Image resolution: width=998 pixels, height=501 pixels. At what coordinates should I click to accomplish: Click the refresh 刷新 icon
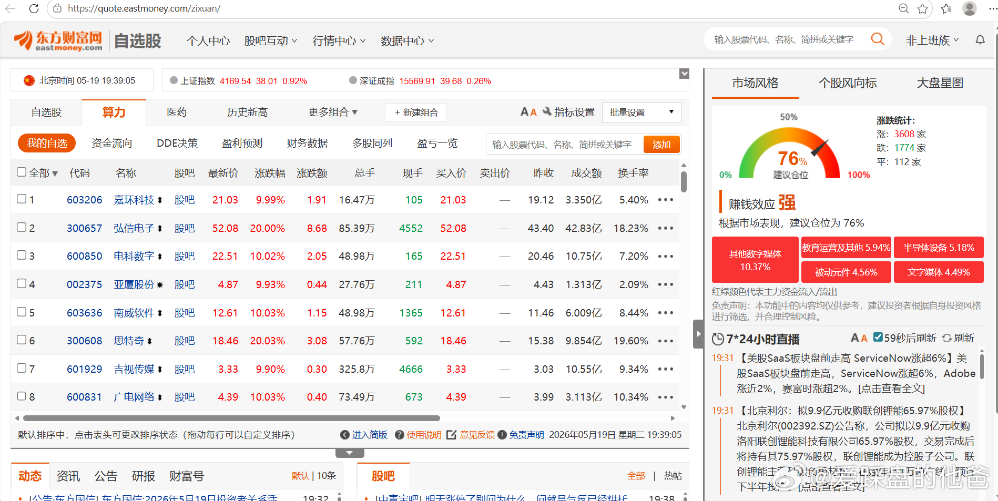[x=947, y=338]
